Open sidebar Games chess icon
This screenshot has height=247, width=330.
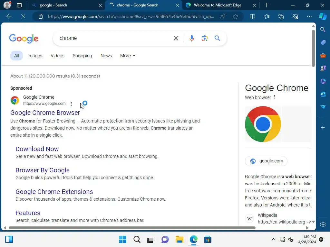pyautogui.click(x=323, y=68)
